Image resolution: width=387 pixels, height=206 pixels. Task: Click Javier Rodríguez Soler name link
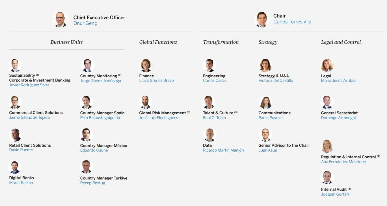pyautogui.click(x=29, y=85)
